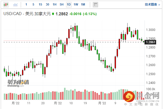Switch to the 1W weekly timeframe

pyautogui.click(x=76, y=5)
